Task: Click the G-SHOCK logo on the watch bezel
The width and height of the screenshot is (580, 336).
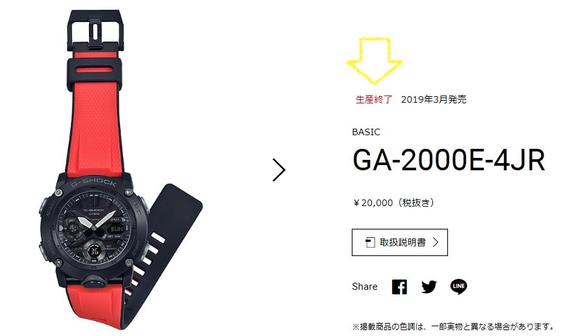Action: pos(94,183)
